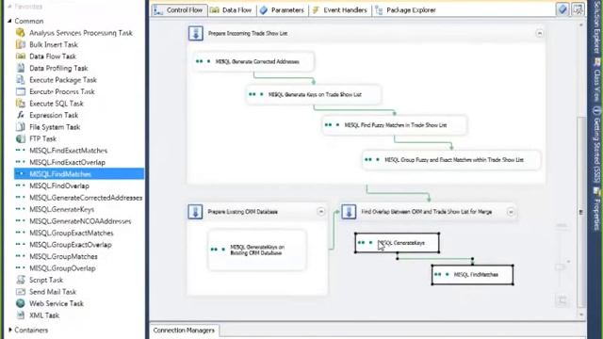Select the Expression Task fx icon
This screenshot has width=603, height=339.
coord(21,115)
